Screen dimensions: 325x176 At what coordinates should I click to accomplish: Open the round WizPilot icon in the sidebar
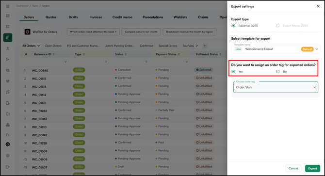8,144
